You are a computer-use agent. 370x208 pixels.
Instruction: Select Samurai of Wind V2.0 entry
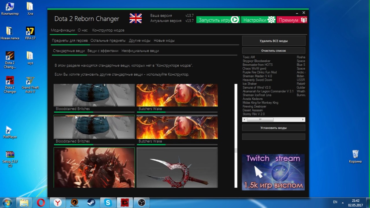[x=257, y=87]
